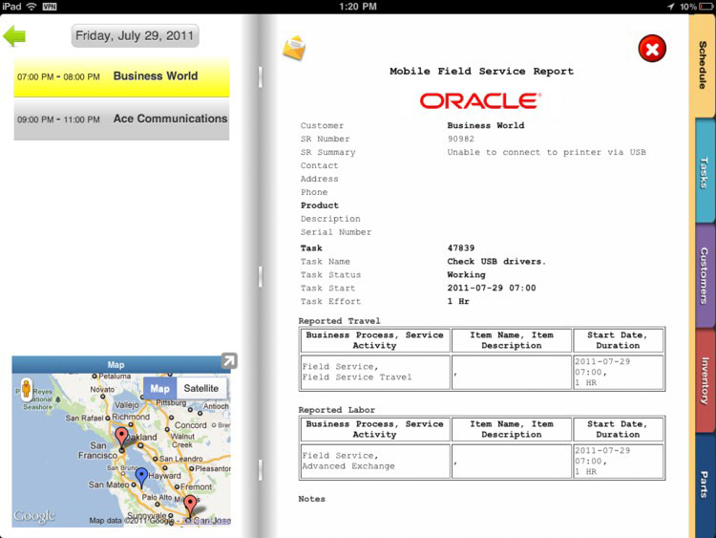Open the envelope email report icon
This screenshot has width=716, height=538.
(x=294, y=48)
